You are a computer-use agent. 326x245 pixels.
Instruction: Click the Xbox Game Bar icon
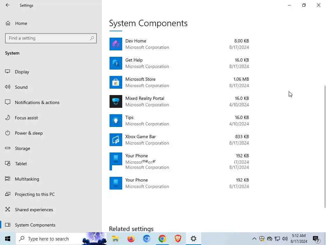pyautogui.click(x=116, y=140)
